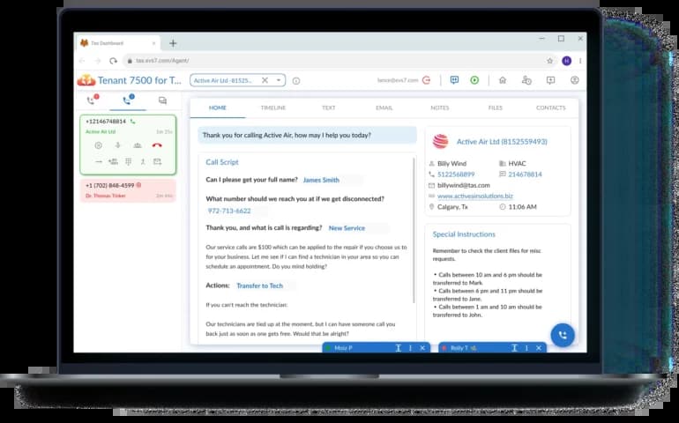Click the Tenant 7500 cloud logo

(86, 80)
